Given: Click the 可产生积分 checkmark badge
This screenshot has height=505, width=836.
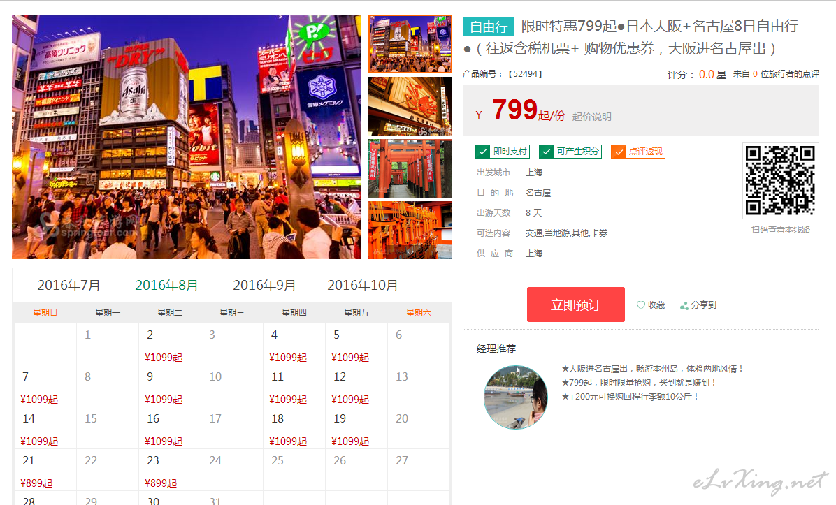Looking at the screenshot, I should tap(570, 152).
